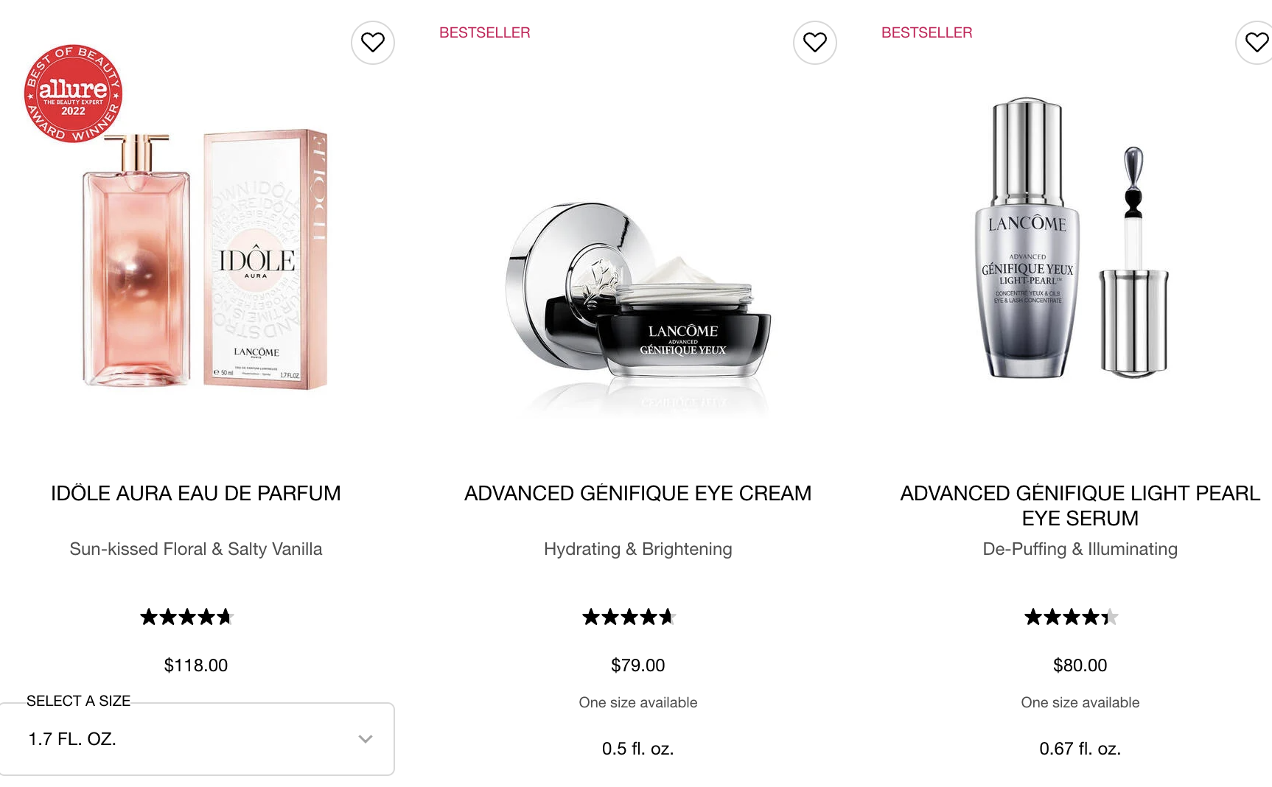The height and width of the screenshot is (787, 1272).
Task: View star rating reviews for Génifique Eye Cream
Action: tap(629, 617)
